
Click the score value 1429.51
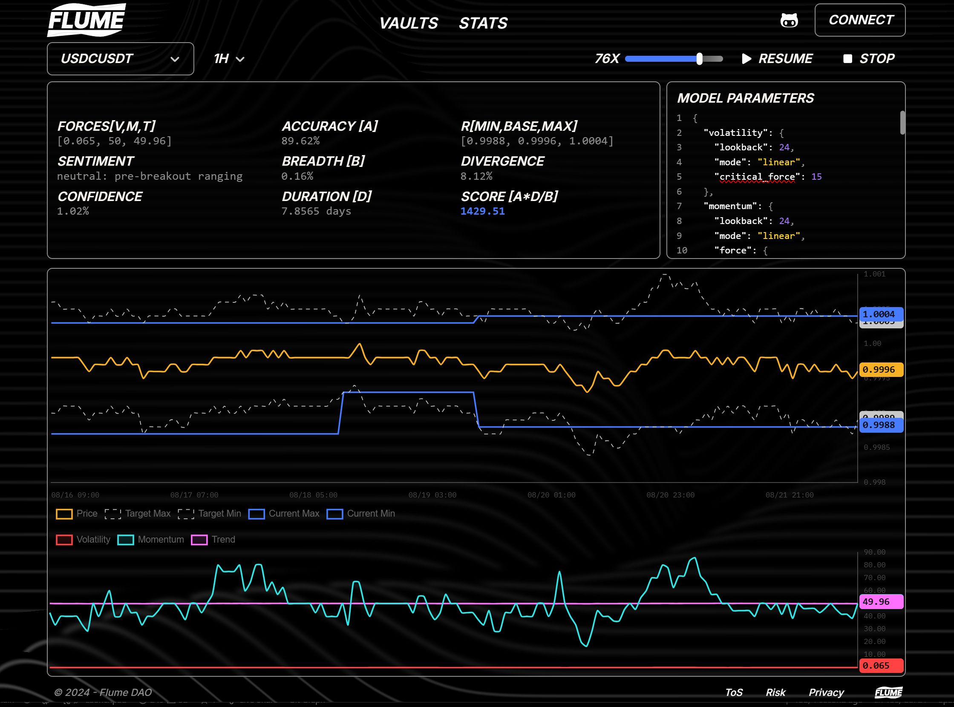point(482,211)
